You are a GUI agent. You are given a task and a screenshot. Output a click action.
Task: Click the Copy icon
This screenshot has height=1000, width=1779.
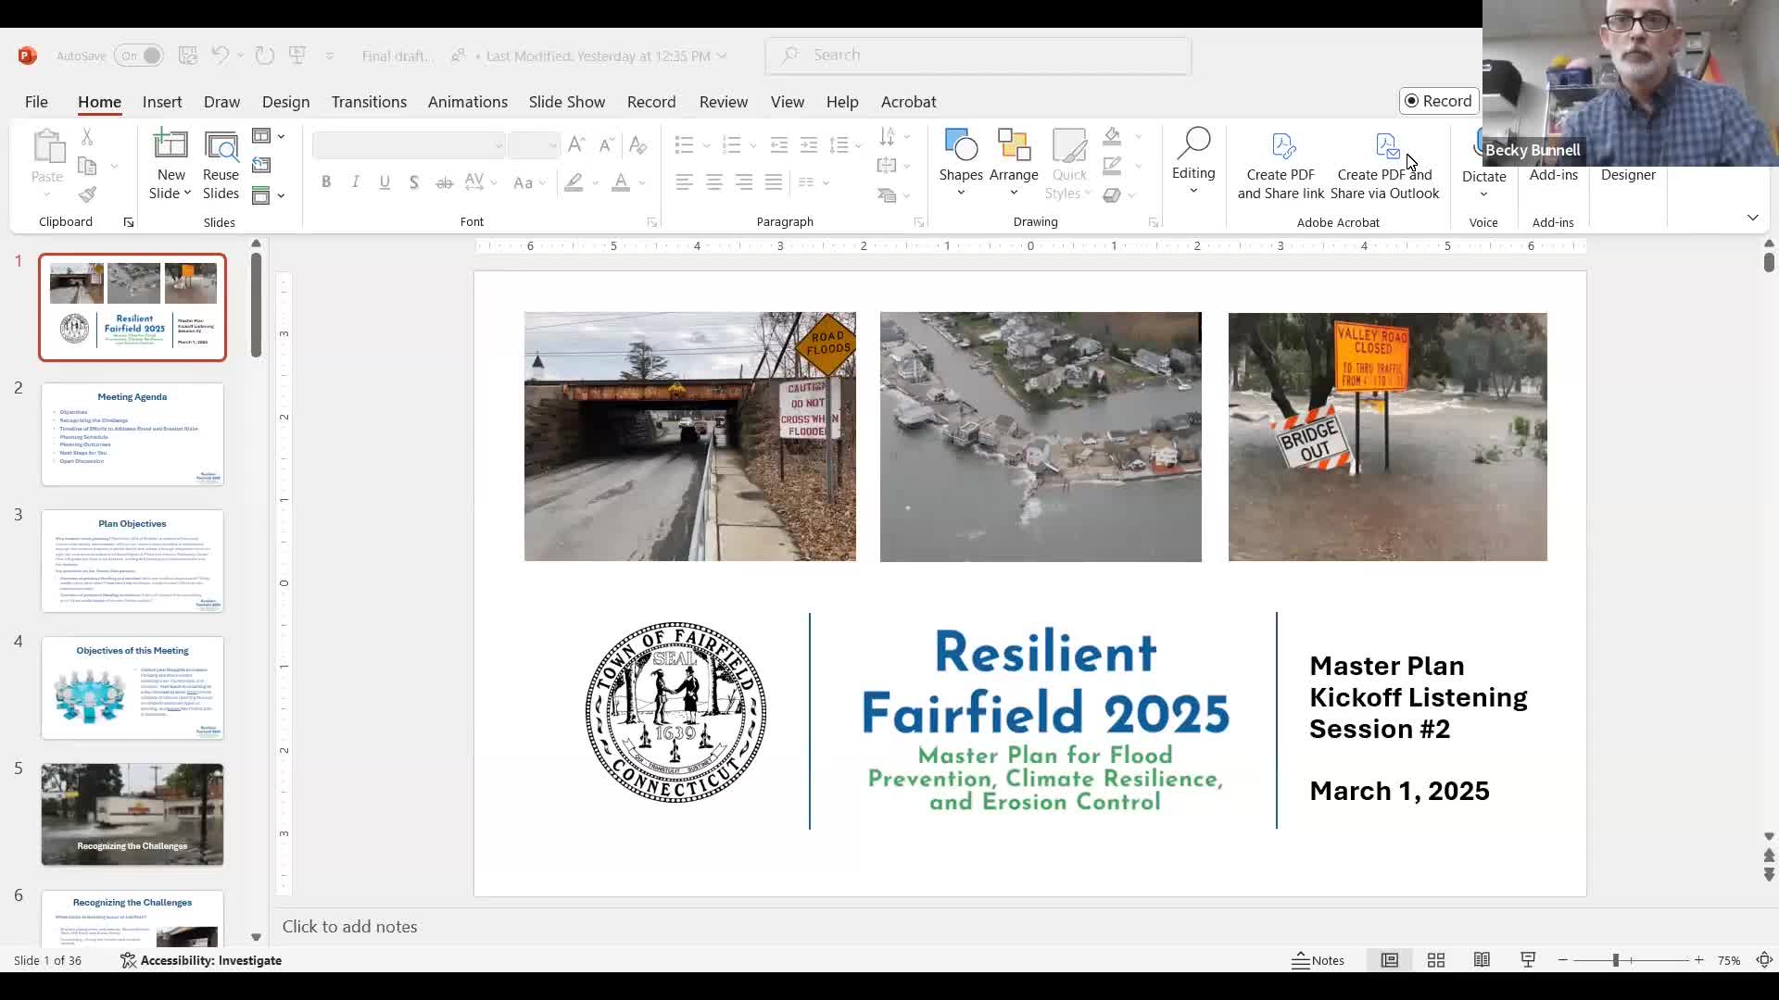(87, 166)
